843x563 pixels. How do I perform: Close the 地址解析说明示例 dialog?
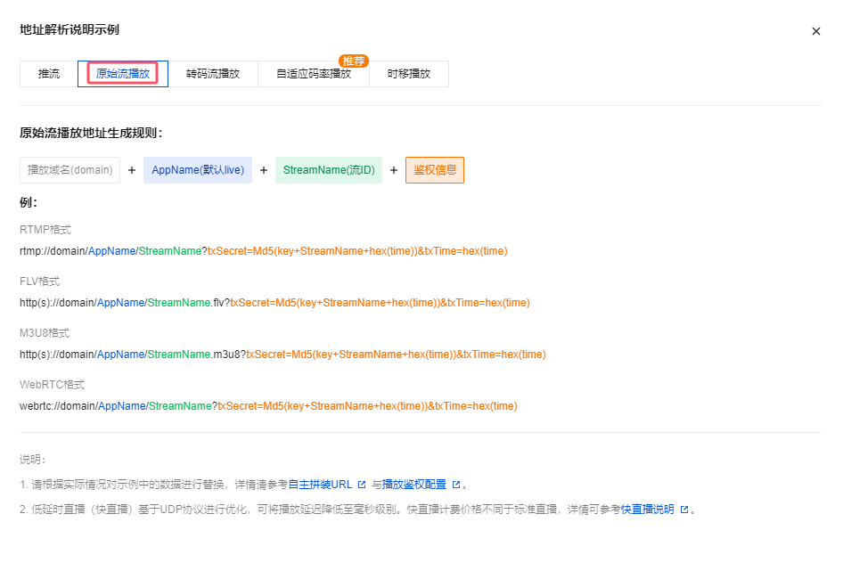coord(815,31)
